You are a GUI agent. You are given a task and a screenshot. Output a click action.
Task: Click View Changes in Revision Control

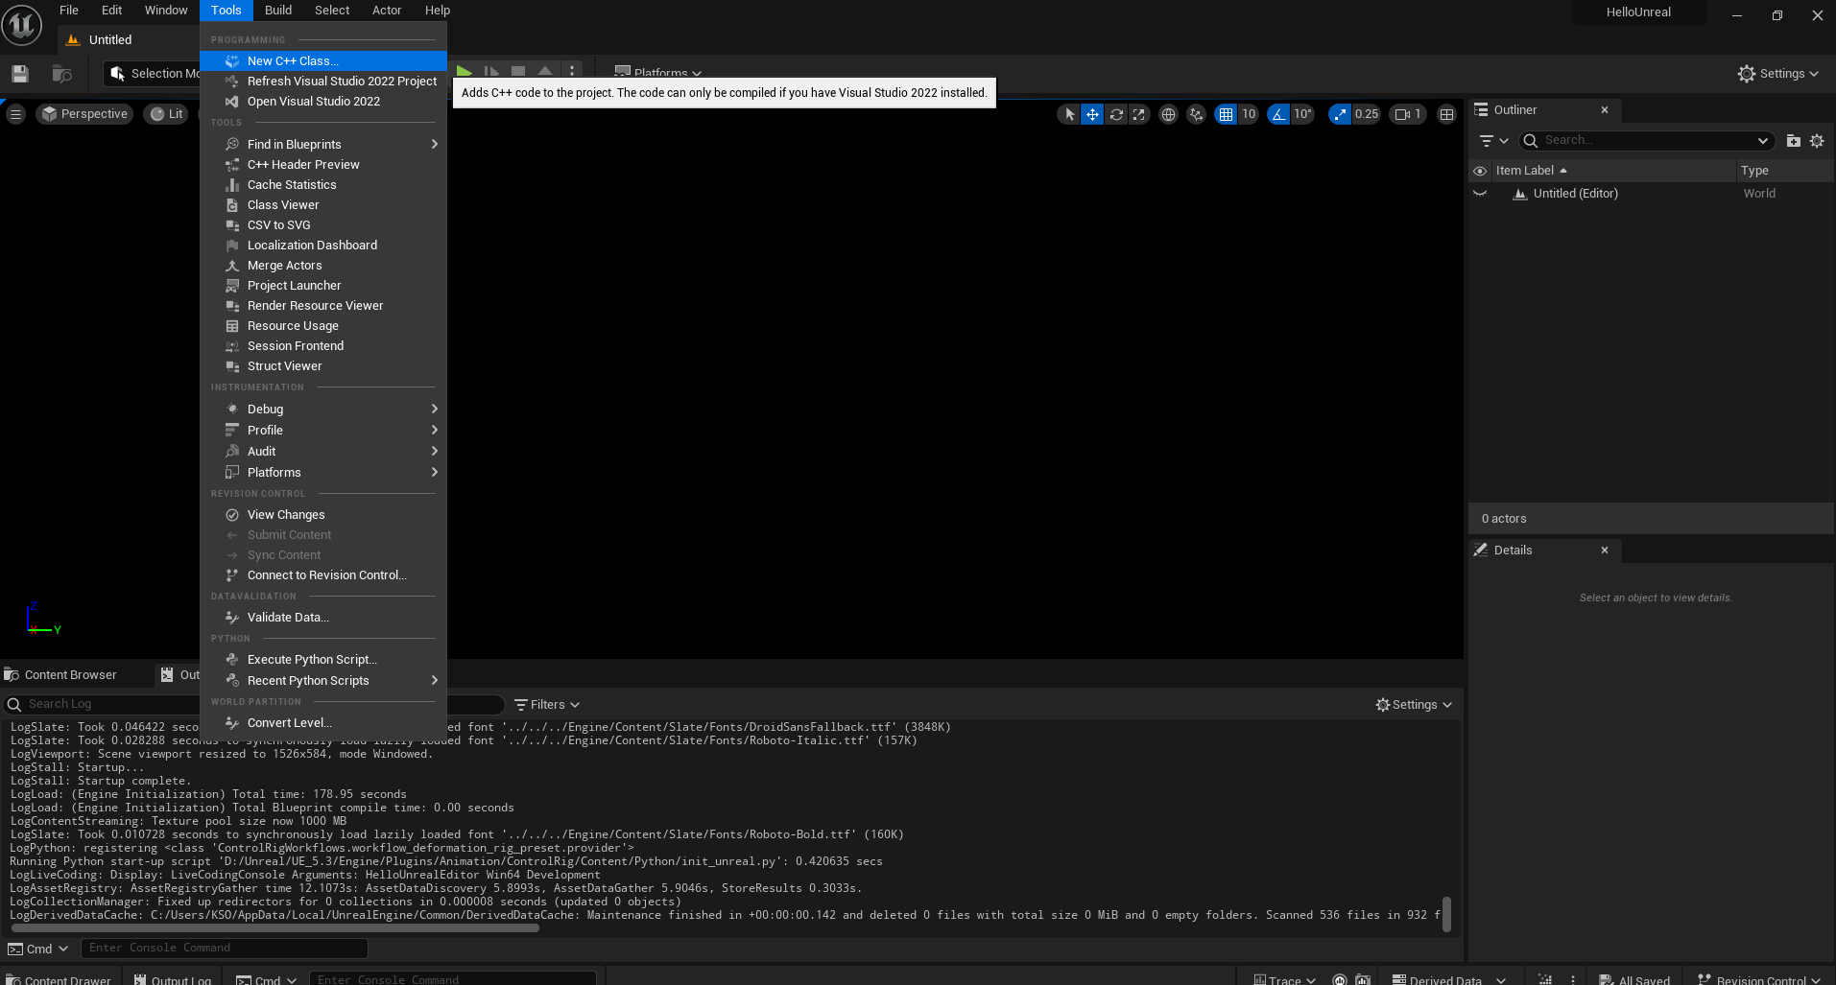coord(323,514)
